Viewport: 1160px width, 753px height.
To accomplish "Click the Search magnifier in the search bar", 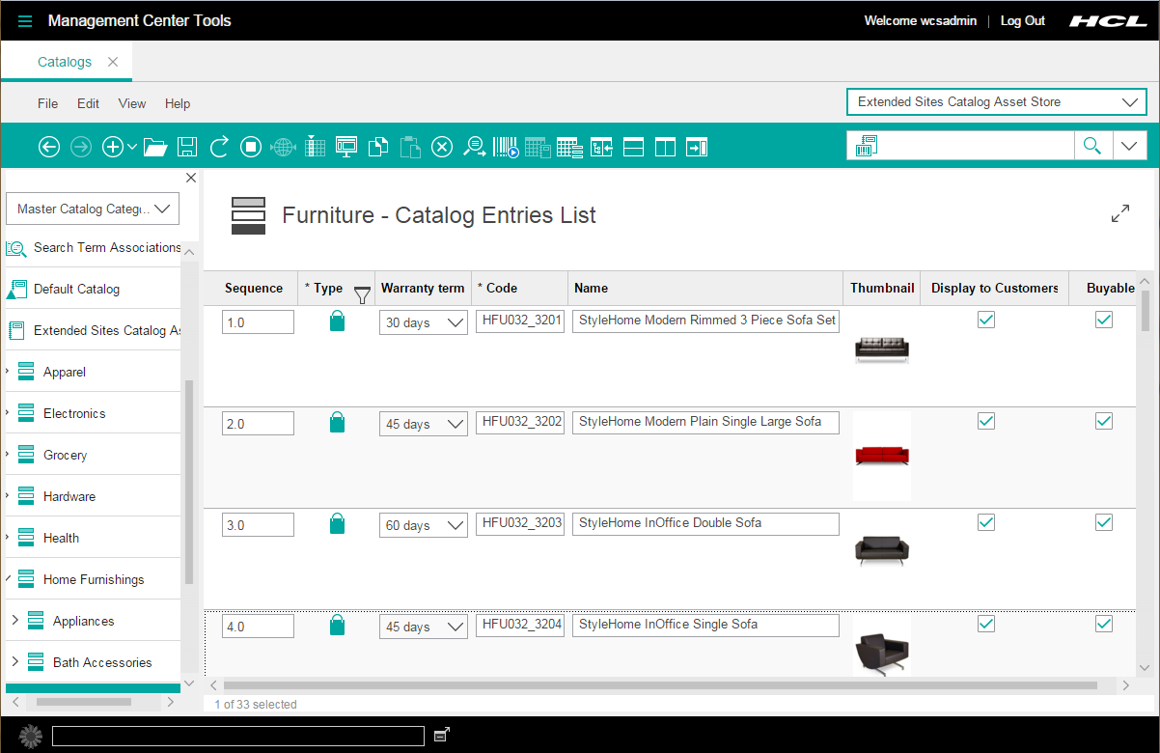I will pos(1091,145).
